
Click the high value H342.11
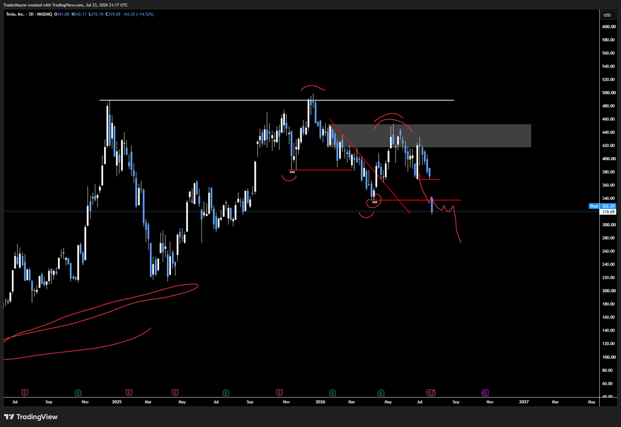click(79, 14)
